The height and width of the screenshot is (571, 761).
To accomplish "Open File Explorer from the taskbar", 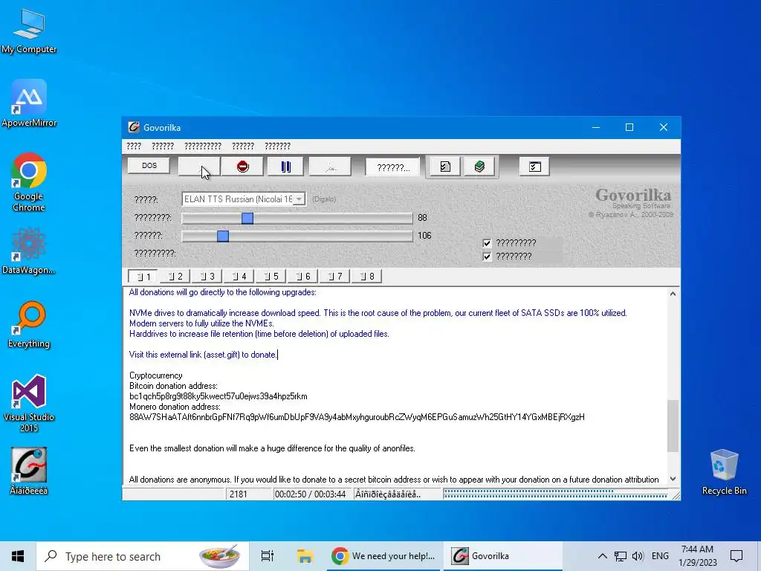I will (305, 556).
